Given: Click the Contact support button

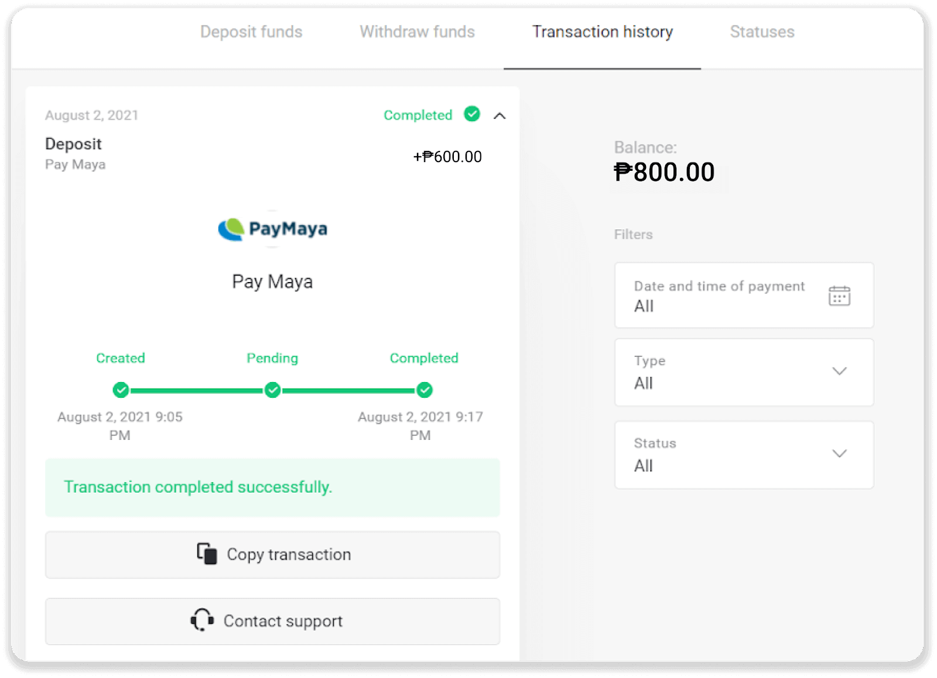Looking at the screenshot, I should (272, 621).
